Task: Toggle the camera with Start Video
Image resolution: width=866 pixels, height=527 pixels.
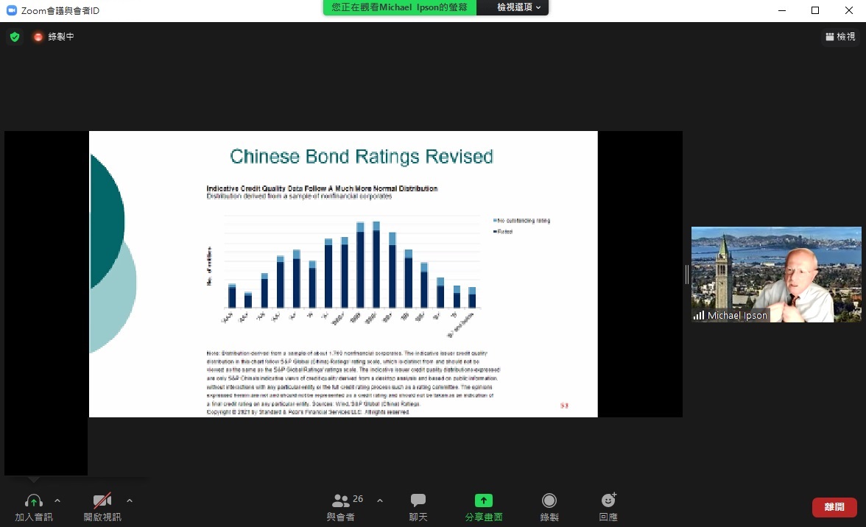Action: (102, 501)
